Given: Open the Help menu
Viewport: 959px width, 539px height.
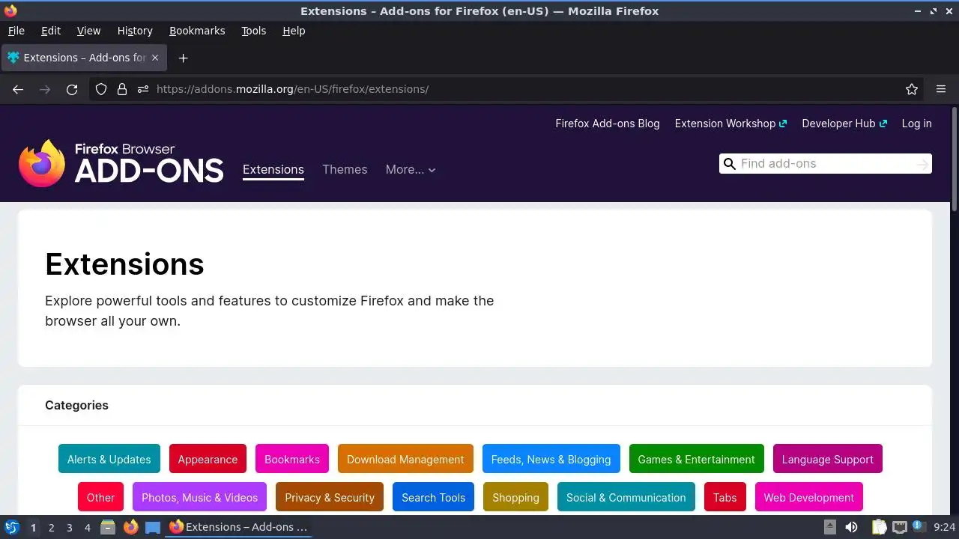Looking at the screenshot, I should [x=294, y=31].
